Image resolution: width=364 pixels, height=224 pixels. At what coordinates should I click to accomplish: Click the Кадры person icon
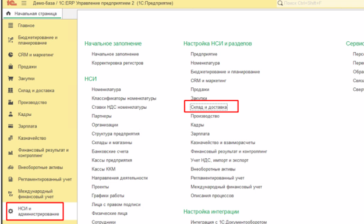[x=10, y=114]
